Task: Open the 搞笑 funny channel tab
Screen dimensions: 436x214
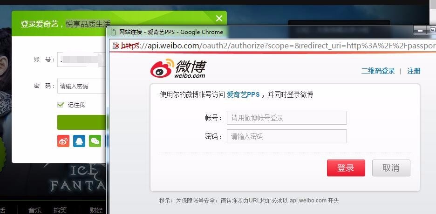Action: 60,210
